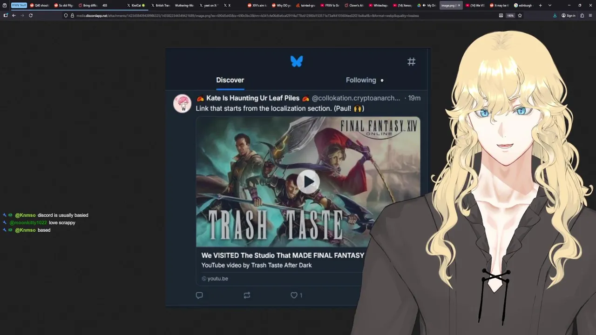Viewport: 596px width, 335px height.
Task: Click the Sign in account button
Action: pos(568,15)
